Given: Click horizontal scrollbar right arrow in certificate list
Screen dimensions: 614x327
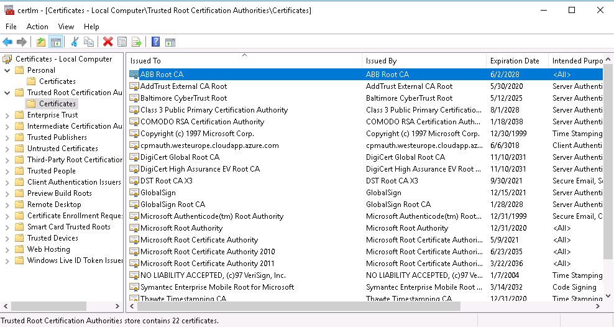Looking at the screenshot, I should pos(598,306).
